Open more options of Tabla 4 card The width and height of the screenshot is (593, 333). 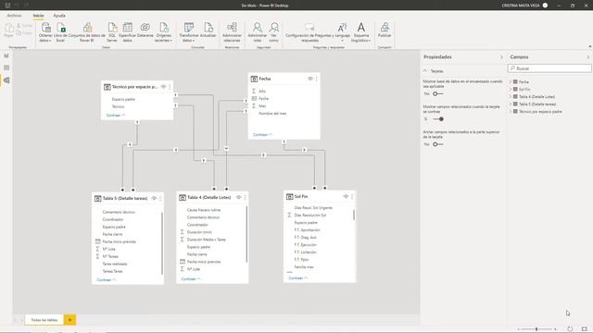pyautogui.click(x=245, y=197)
